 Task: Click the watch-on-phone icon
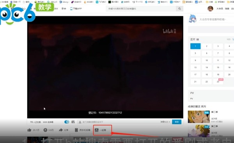(76, 130)
